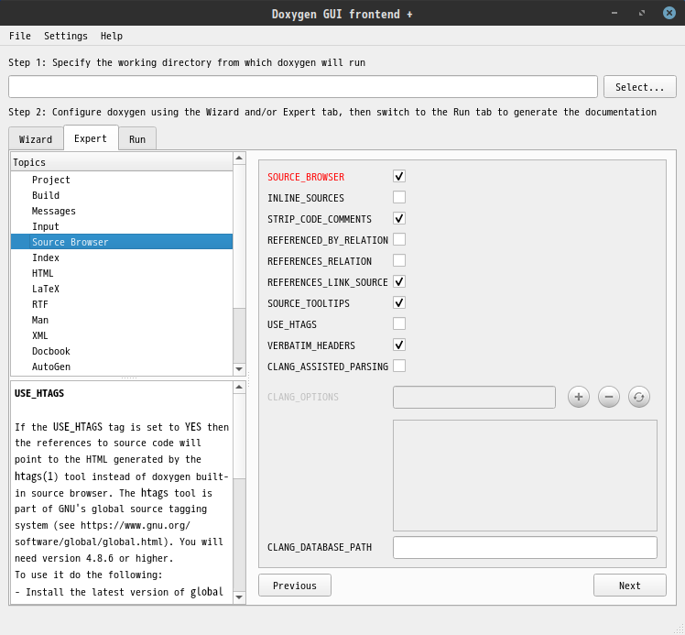This screenshot has height=635, width=685.
Task: Select the Man topic
Action: [122, 320]
